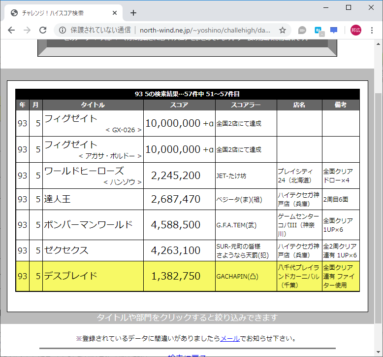Open Chrome three-dot menu
The image size is (383, 357).
(x=372, y=30)
